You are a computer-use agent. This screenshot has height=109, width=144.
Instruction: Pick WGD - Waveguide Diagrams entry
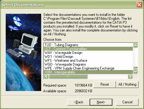tap(88, 64)
